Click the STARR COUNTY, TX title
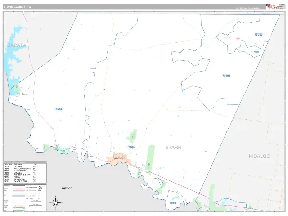288x216 pixels. click(17, 7)
